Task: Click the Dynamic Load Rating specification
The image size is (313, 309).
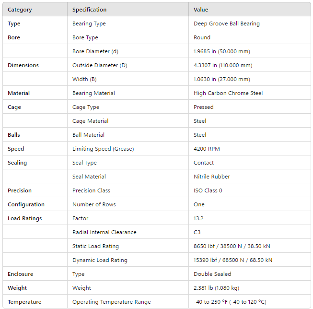Action: click(x=100, y=260)
